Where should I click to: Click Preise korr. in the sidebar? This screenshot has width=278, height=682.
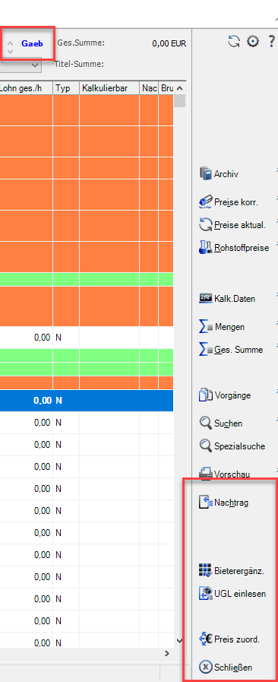pos(229,202)
